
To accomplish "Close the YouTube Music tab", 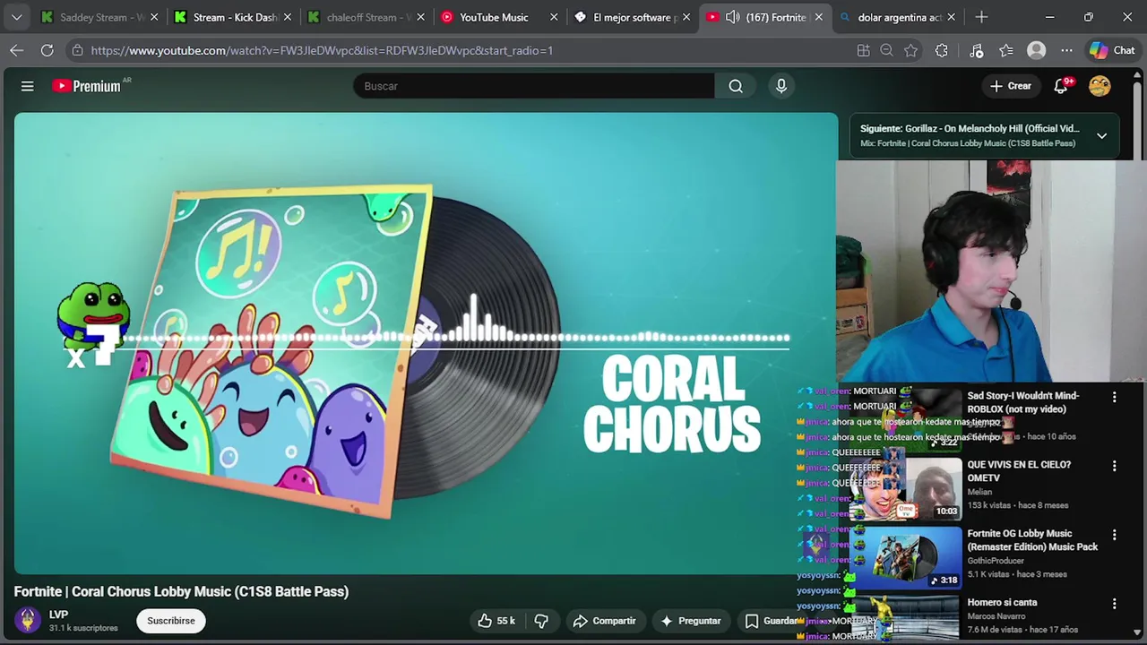I will pyautogui.click(x=554, y=17).
